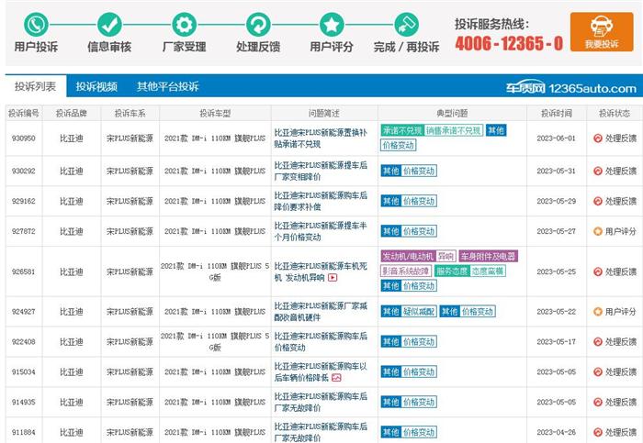This screenshot has width=643, height=443.
Task: Click the 处理反馈 status icon for complaint 915034
Action: 598,372
